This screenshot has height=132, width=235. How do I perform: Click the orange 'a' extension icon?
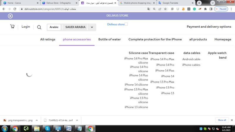[183, 9]
